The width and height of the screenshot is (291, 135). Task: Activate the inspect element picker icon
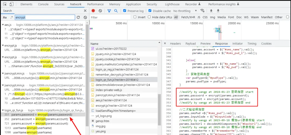(5, 4)
